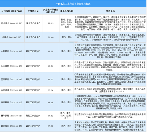Viewport: 147px width, 133px height.
Task: Click the percentage value 38.64
Action: 50,90
